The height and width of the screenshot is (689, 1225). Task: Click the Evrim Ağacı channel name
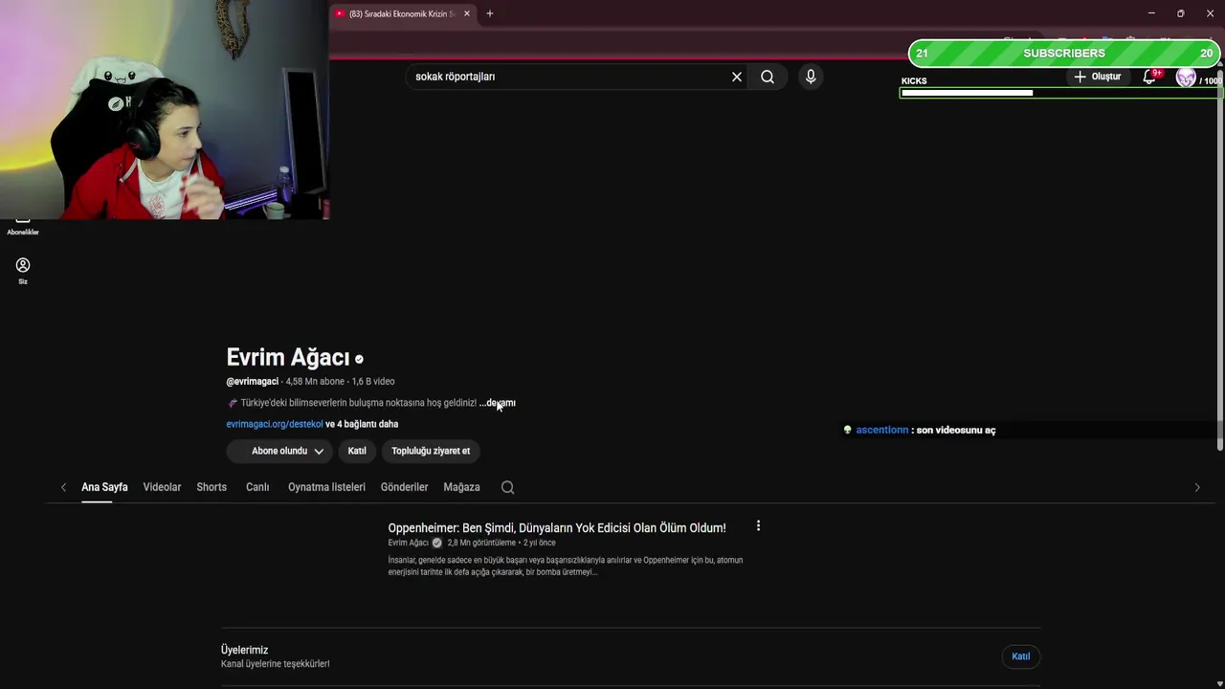point(288,357)
